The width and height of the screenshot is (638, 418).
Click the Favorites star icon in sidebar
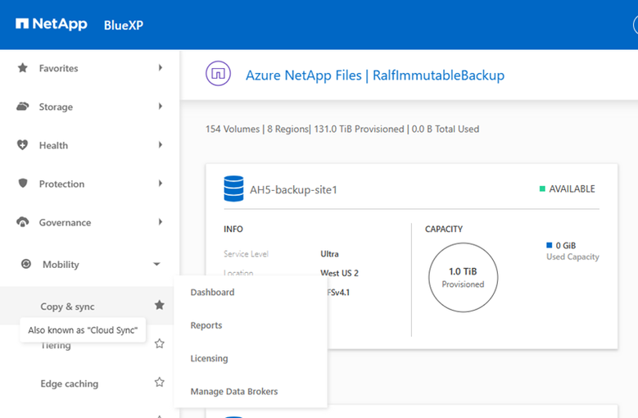point(23,68)
